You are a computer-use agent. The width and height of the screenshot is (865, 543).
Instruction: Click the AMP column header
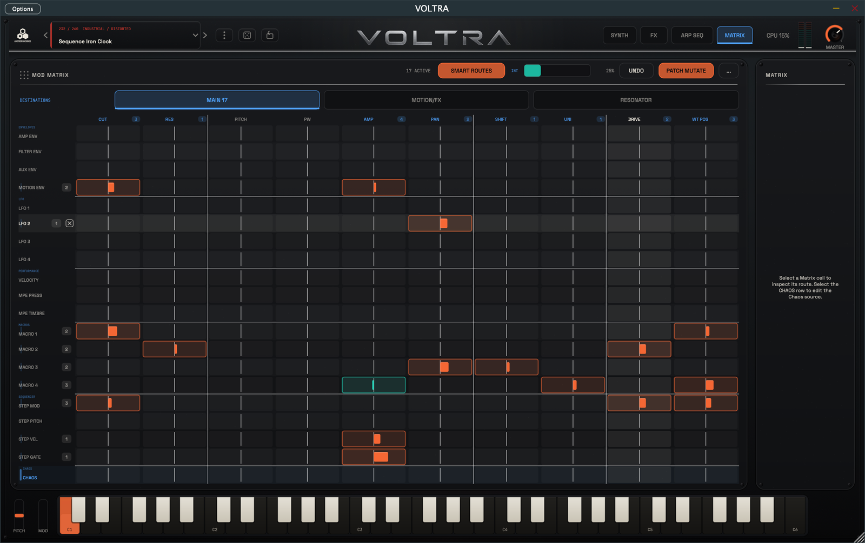pos(368,119)
